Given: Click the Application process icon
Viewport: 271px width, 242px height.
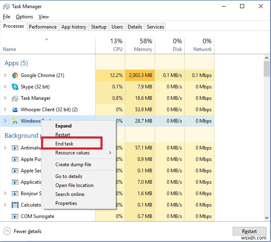Looking at the screenshot, I should [x=15, y=182].
